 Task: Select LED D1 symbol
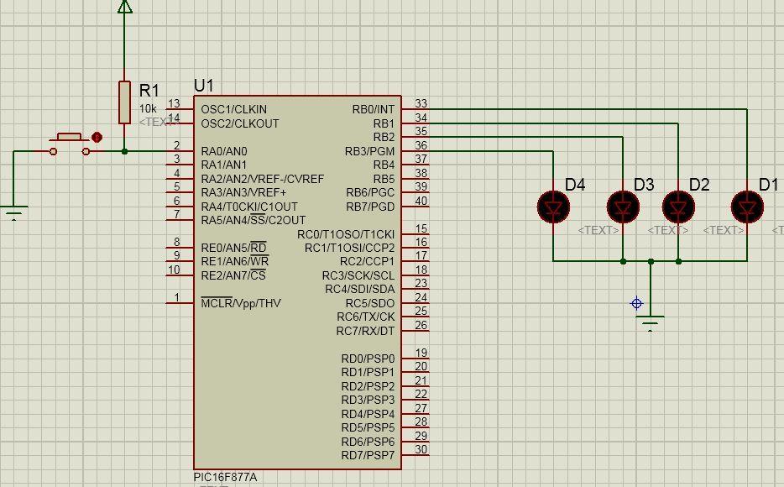[748, 207]
